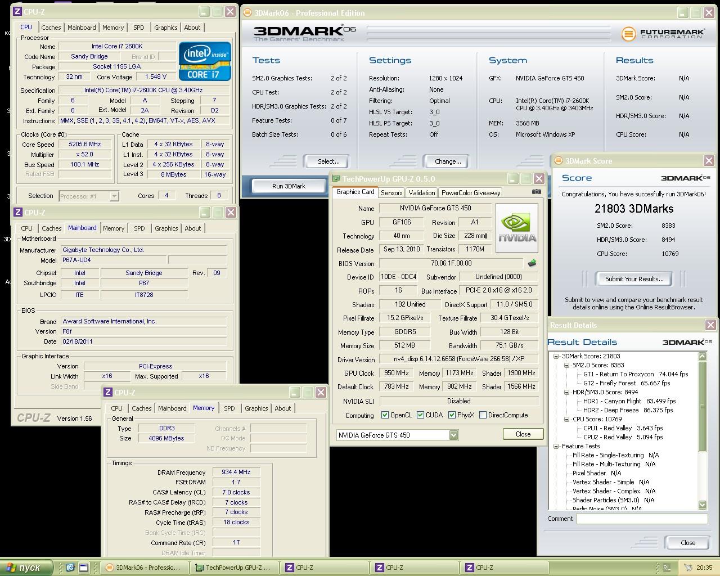Image resolution: width=720 pixels, height=576 pixels.
Task: Collapse the SM2.0 Score: 8383 node
Action: coord(566,365)
